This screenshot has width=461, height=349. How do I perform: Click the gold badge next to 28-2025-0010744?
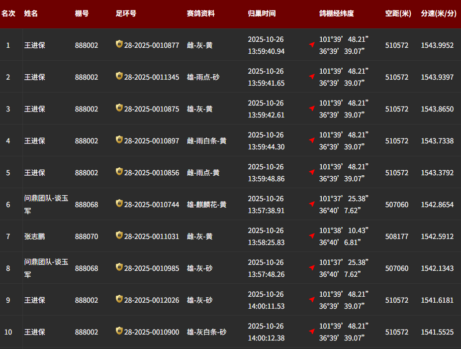click(119, 204)
